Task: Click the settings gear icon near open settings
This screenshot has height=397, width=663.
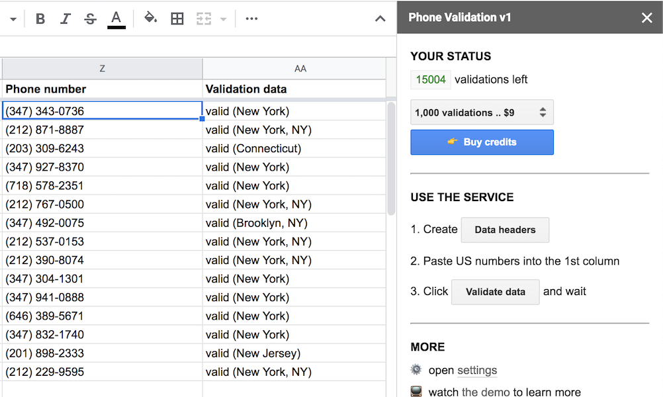Action: click(416, 370)
